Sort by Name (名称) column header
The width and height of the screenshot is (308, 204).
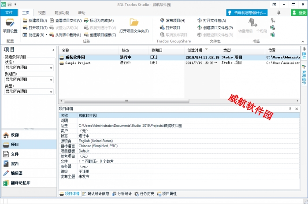coord(89,51)
